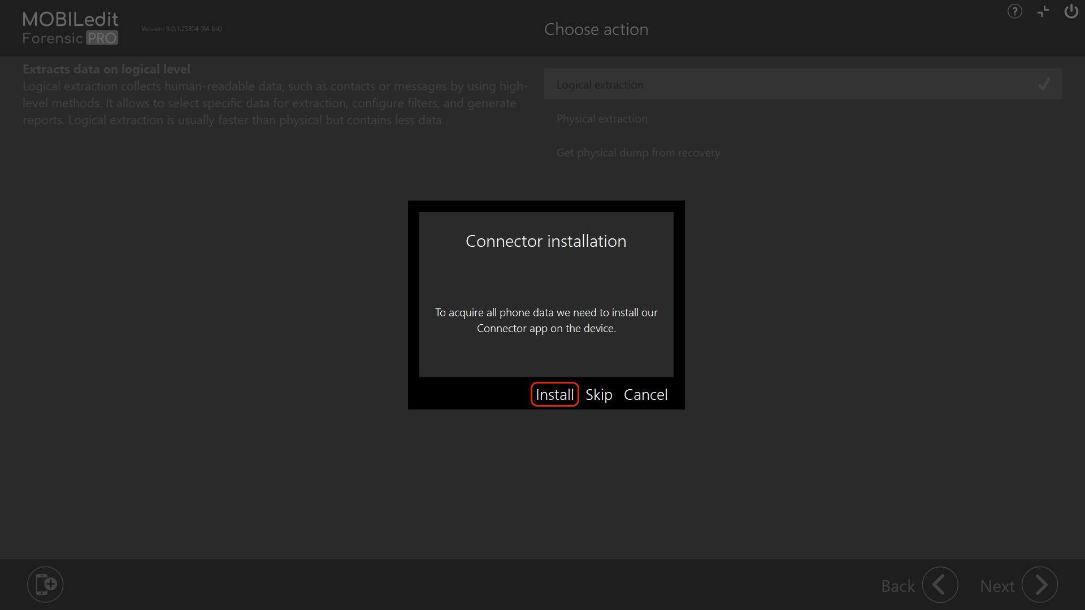Click the Choose action page heading

pyautogui.click(x=596, y=29)
